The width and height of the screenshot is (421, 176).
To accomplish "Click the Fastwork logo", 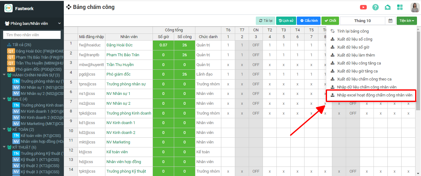I will click(8, 8).
